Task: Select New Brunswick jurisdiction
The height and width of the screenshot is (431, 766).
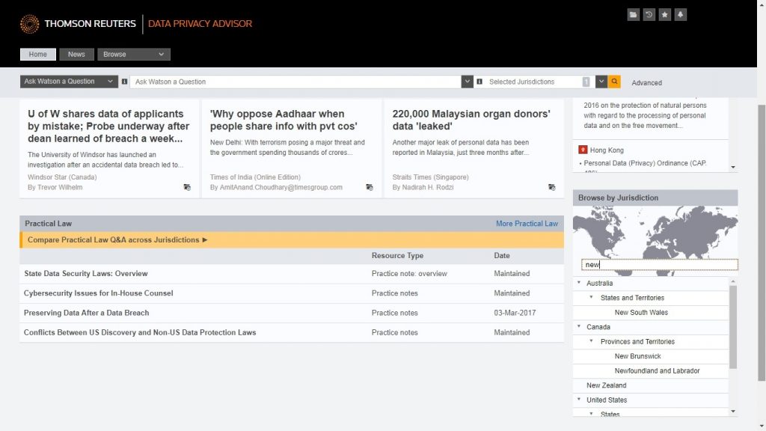Action: point(637,356)
